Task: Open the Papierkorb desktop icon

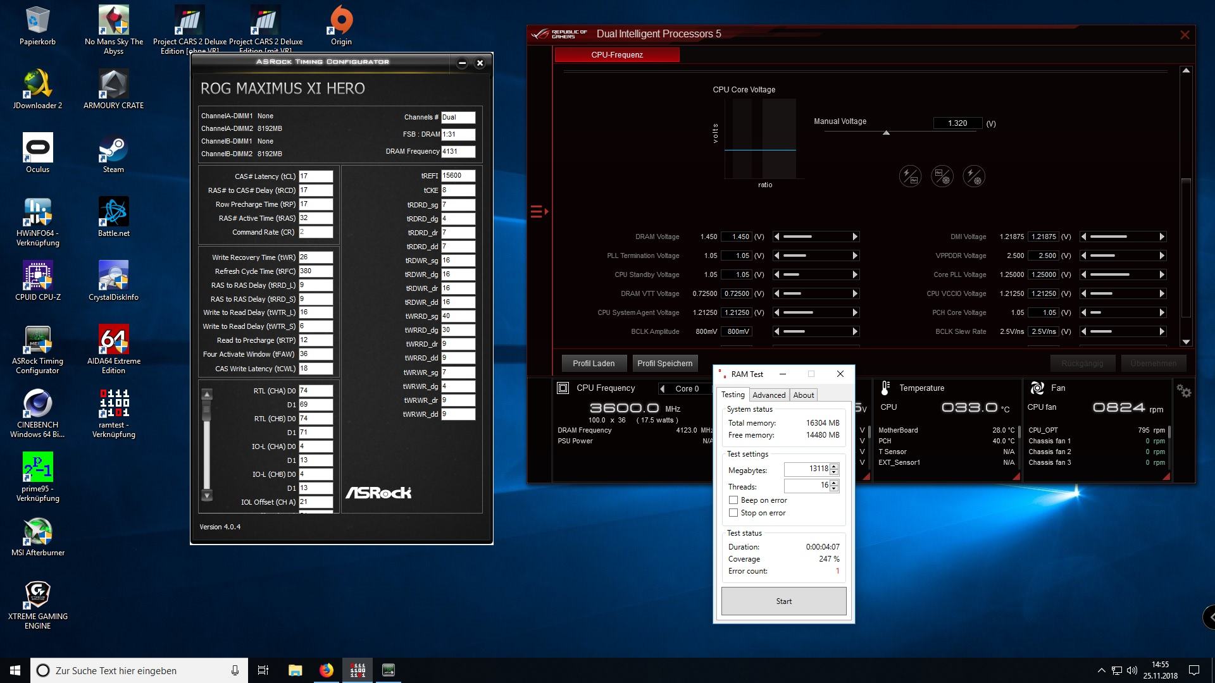Action: (37, 26)
